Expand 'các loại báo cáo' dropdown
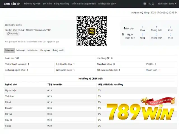 coord(107,4)
